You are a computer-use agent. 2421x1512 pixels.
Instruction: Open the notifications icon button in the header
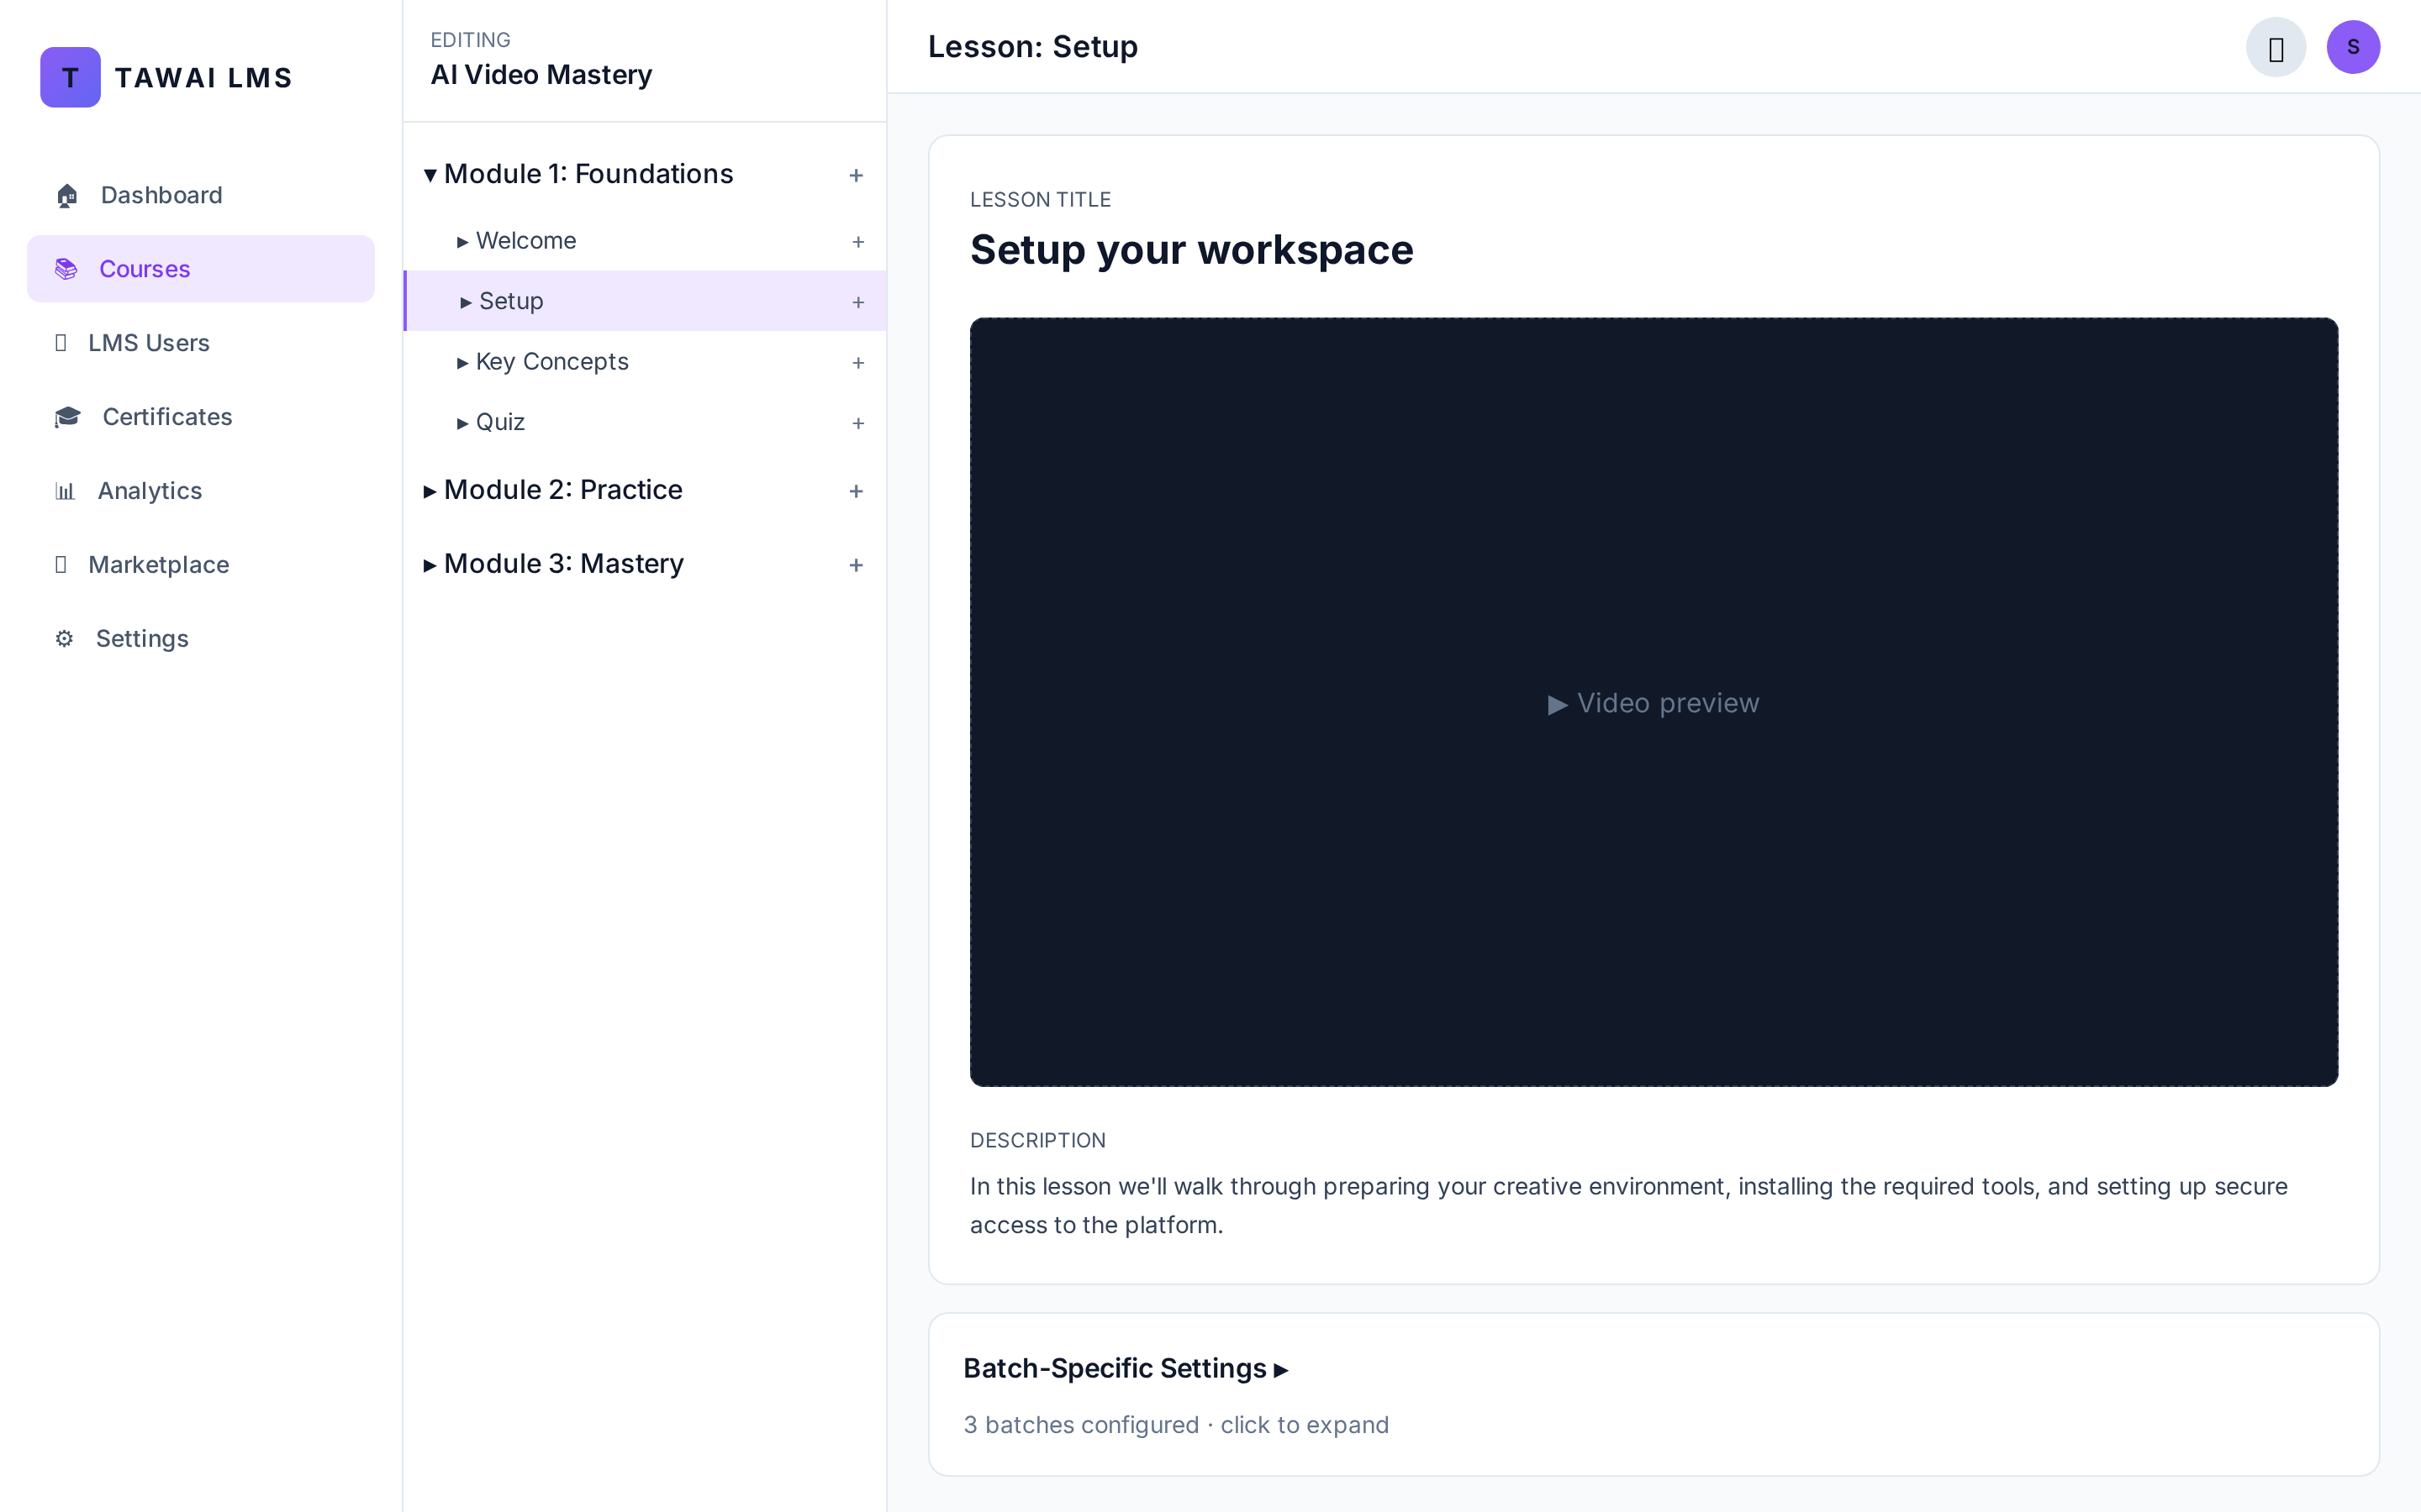click(x=2276, y=47)
